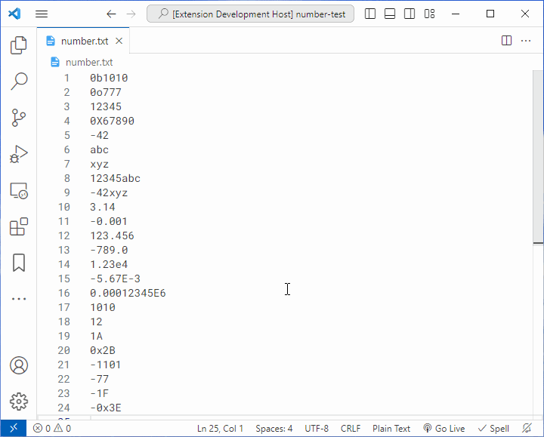Customize the editor layout

429,14
